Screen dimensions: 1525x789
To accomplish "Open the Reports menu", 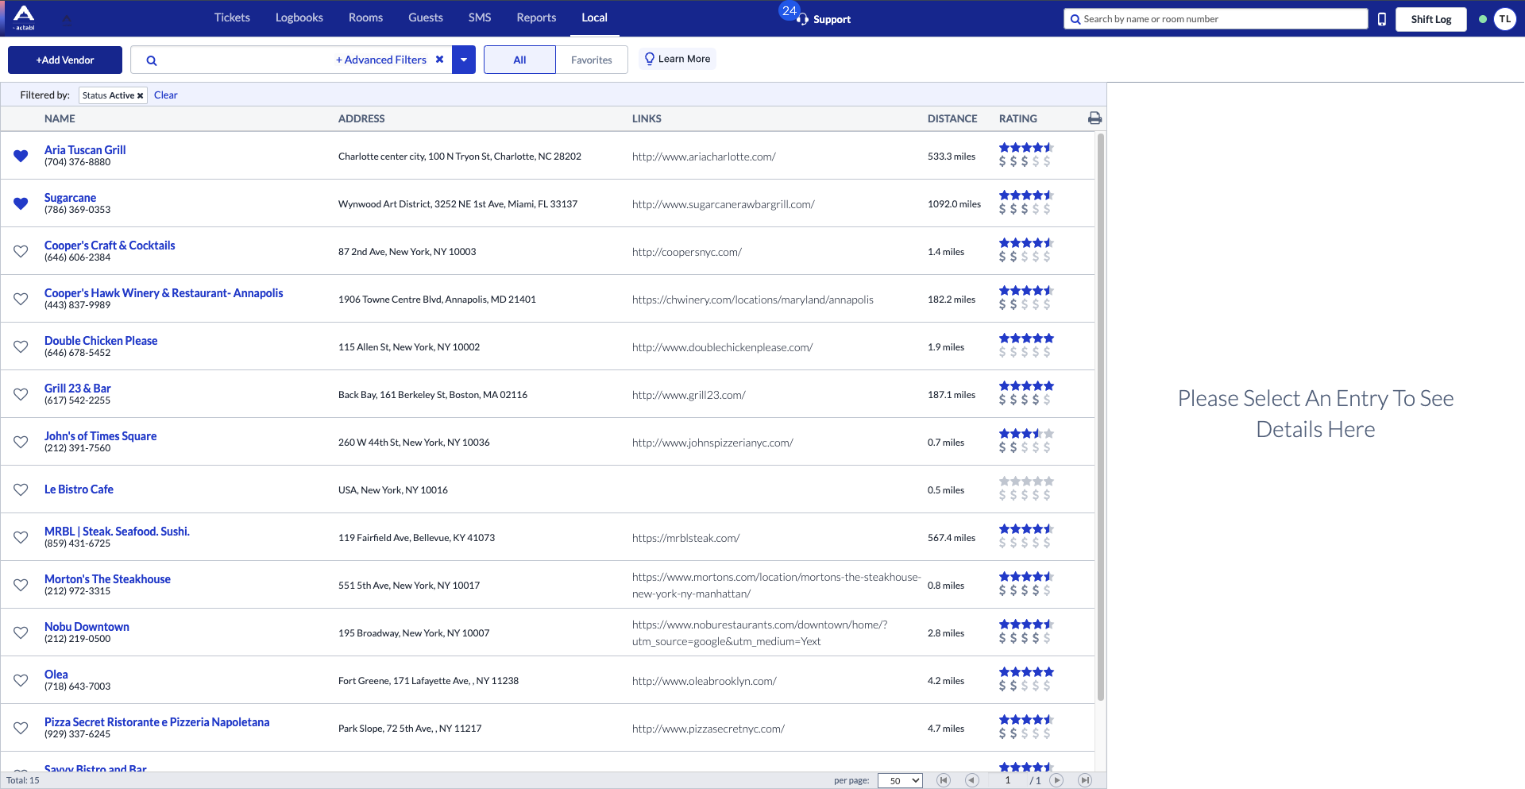I will click(536, 17).
